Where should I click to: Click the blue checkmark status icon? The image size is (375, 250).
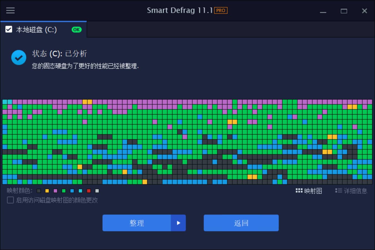point(19,57)
